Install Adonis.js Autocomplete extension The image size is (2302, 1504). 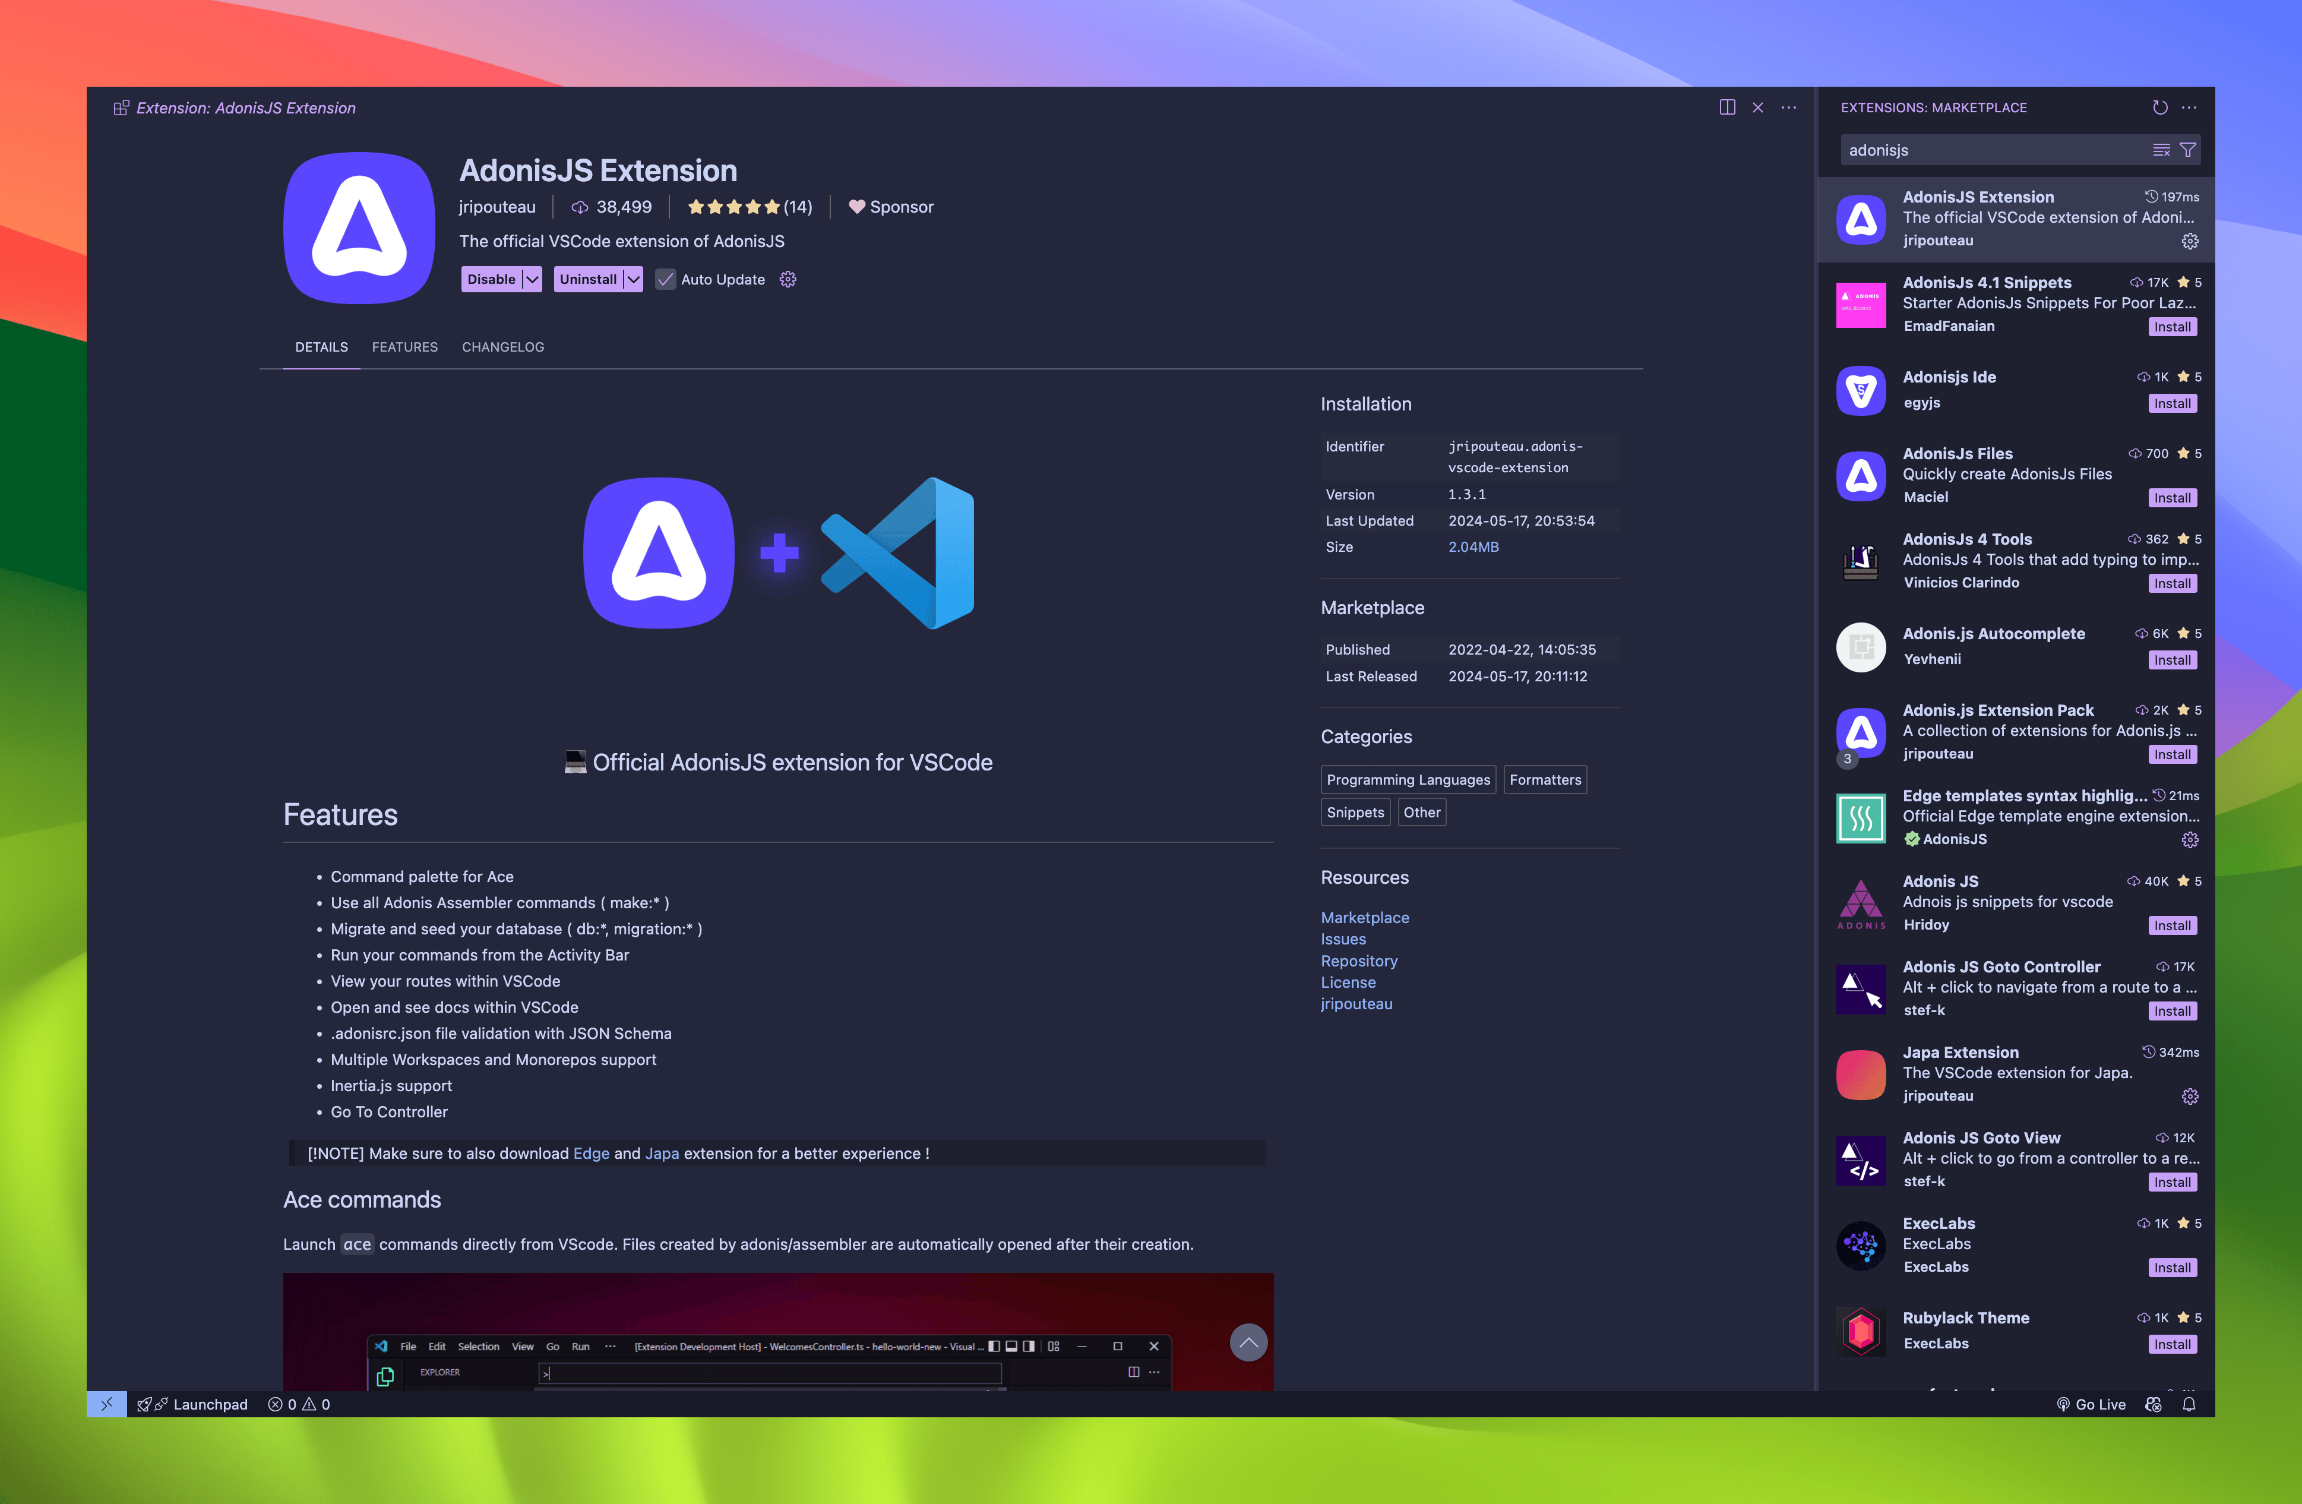[2171, 661]
